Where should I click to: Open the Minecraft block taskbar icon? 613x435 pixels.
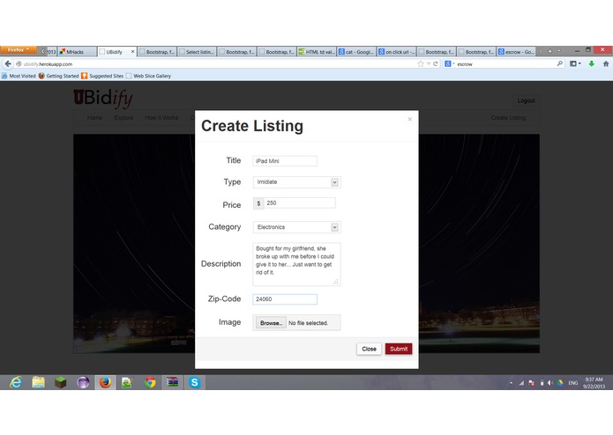click(x=61, y=382)
